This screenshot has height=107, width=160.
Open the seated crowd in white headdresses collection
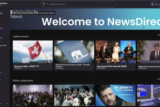(x=74, y=95)
